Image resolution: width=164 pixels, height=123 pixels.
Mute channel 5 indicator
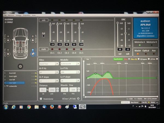click(x=81, y=49)
